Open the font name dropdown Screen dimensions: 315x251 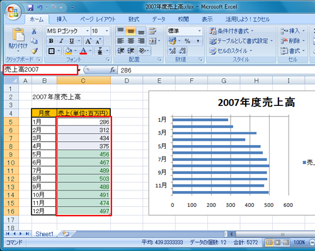tap(88, 31)
